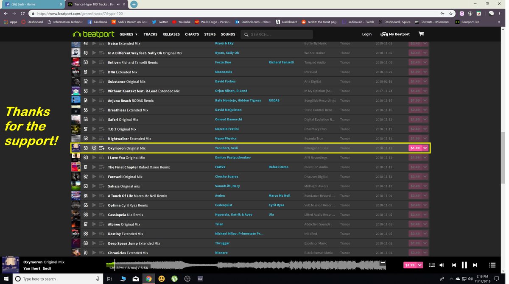509x284 pixels.
Task: Click the Oxymoron artwork in the player bar
Action: (x=11, y=265)
